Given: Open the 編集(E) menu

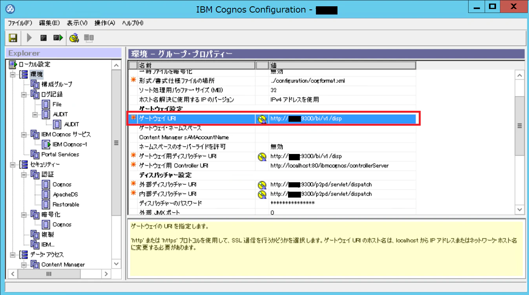Looking at the screenshot, I should (x=49, y=23).
